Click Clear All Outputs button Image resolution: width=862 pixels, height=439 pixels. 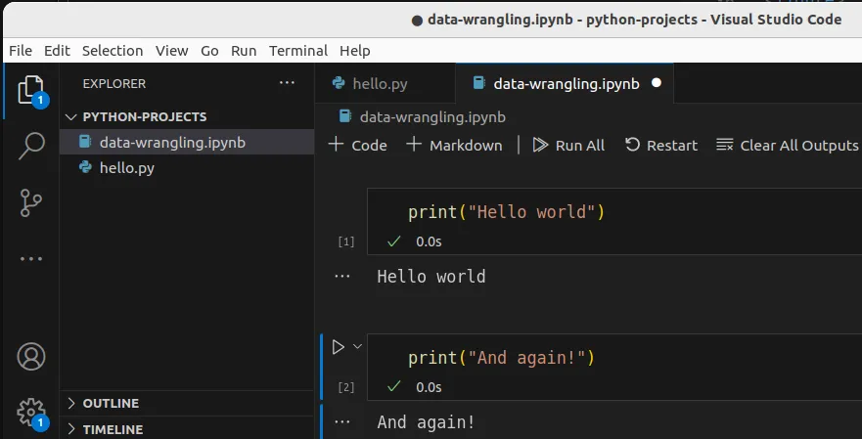pos(787,145)
